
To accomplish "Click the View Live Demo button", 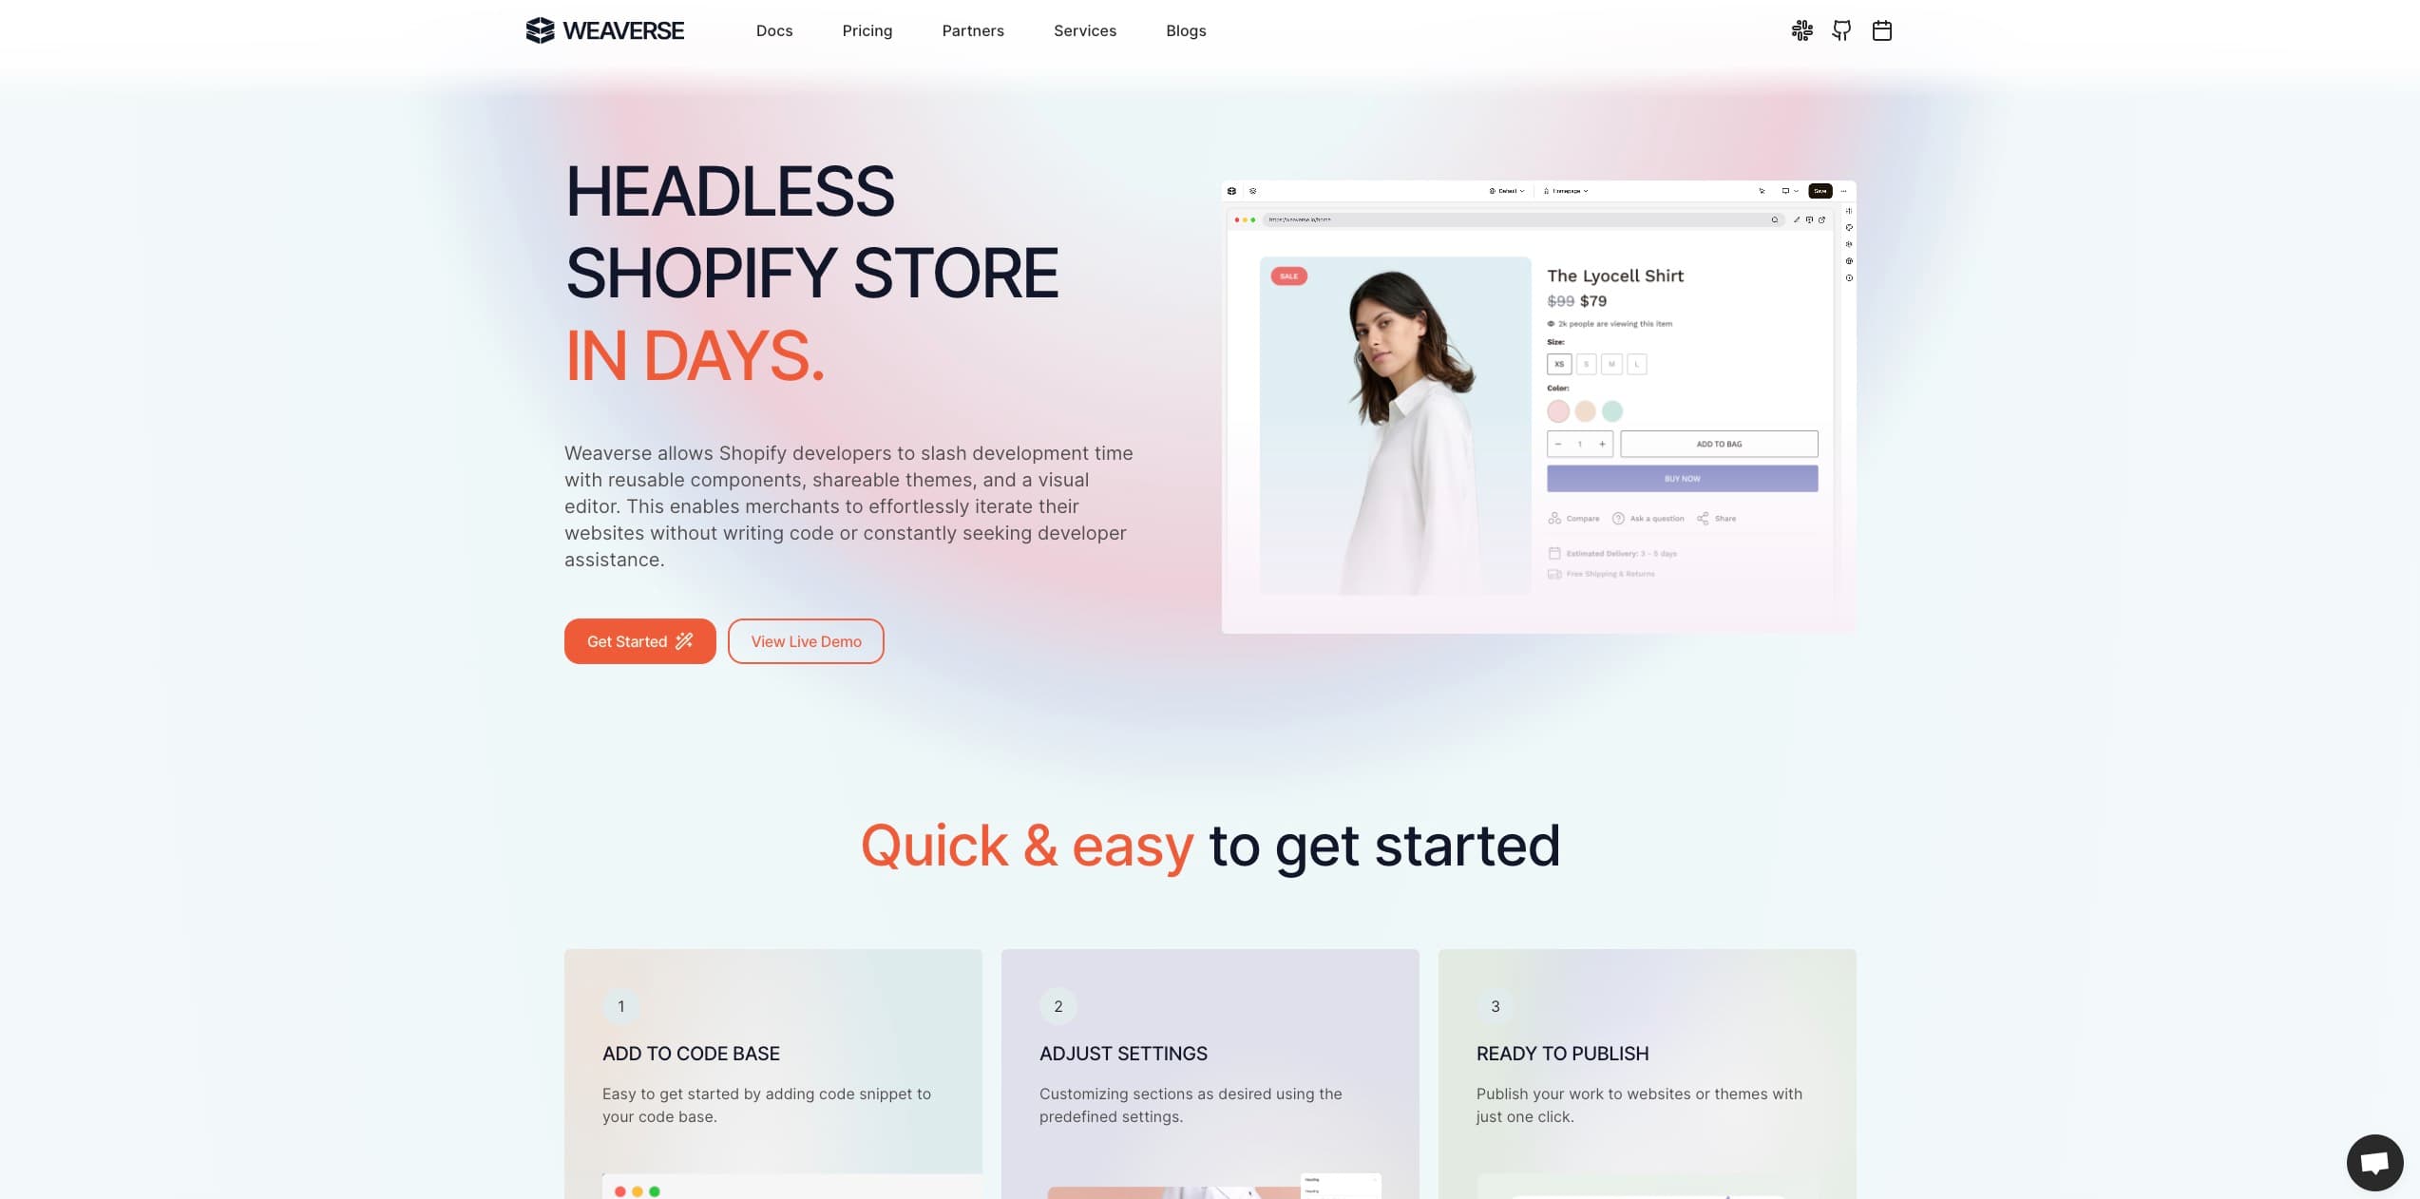I will (x=806, y=640).
